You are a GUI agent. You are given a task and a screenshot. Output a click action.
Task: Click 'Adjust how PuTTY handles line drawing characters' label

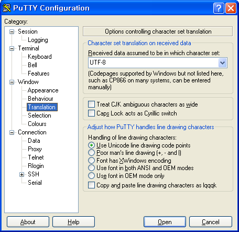pyautogui.click(x=150, y=127)
